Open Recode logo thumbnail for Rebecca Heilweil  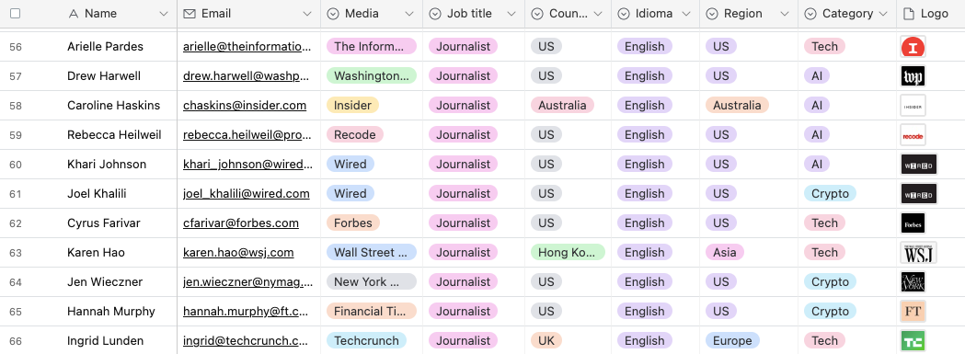coord(913,135)
